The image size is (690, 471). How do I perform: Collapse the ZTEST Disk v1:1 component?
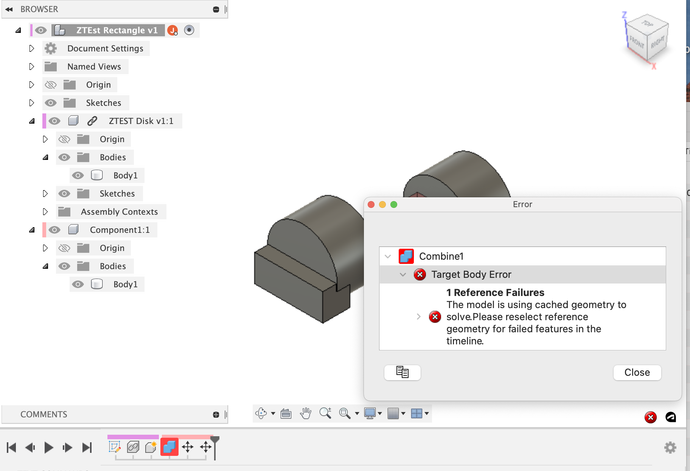[32, 121]
